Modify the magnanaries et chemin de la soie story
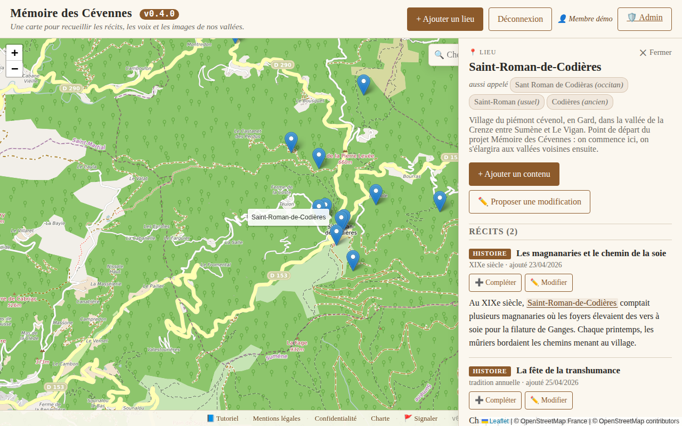The image size is (682, 426). 548,283
